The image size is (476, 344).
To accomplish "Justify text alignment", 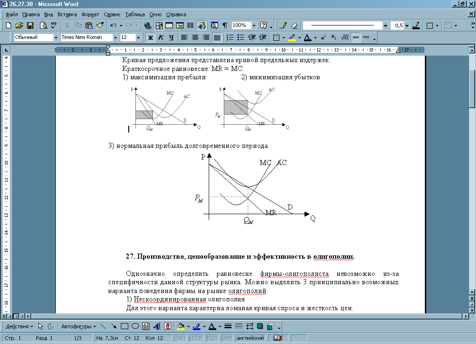I will (217, 38).
